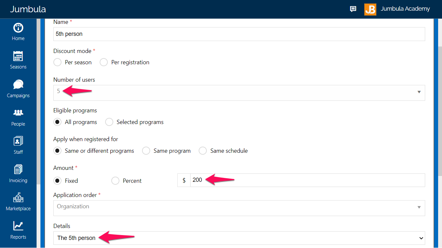Open the Home dashboard icon
This screenshot has width=442, height=248.
(18, 28)
